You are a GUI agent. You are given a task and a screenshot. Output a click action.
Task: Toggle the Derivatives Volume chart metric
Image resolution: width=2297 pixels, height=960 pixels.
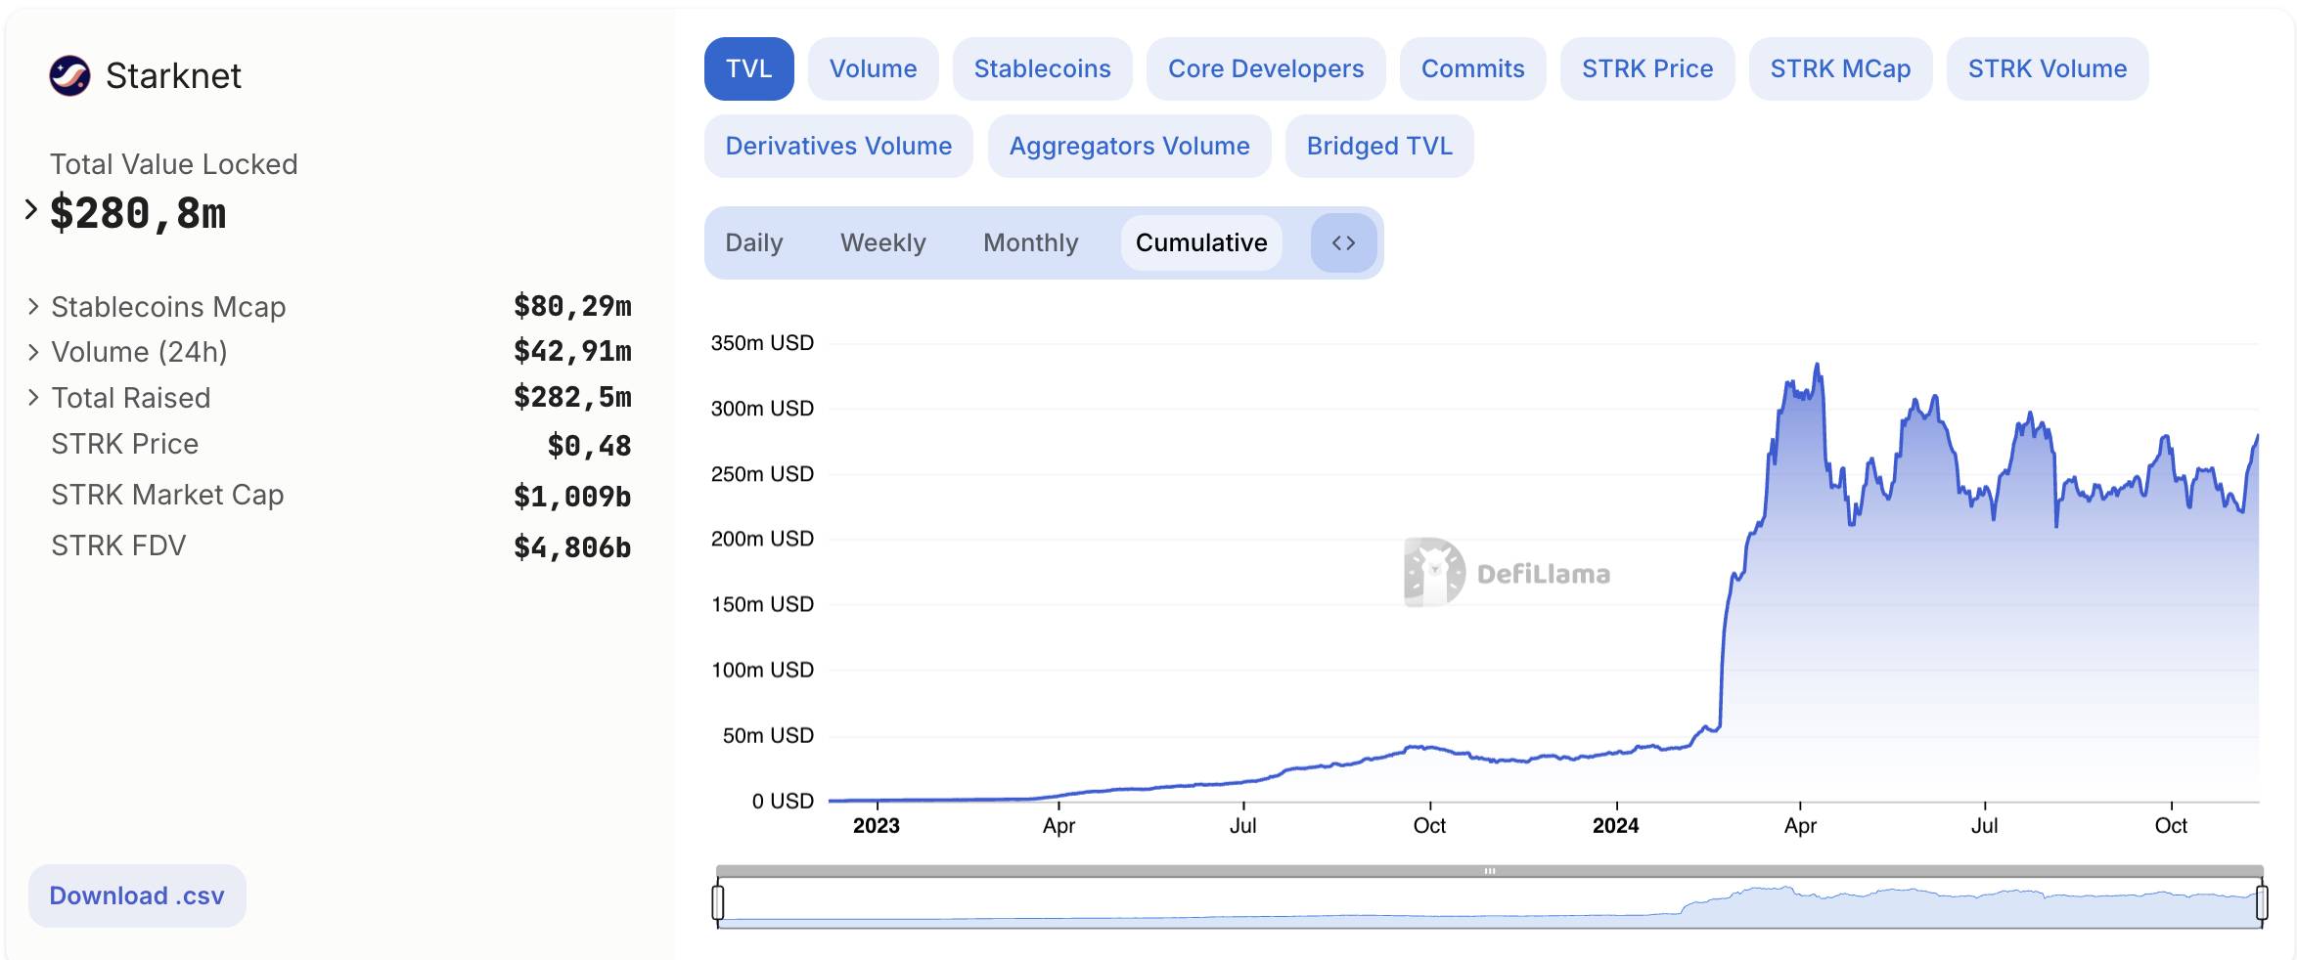(x=838, y=146)
